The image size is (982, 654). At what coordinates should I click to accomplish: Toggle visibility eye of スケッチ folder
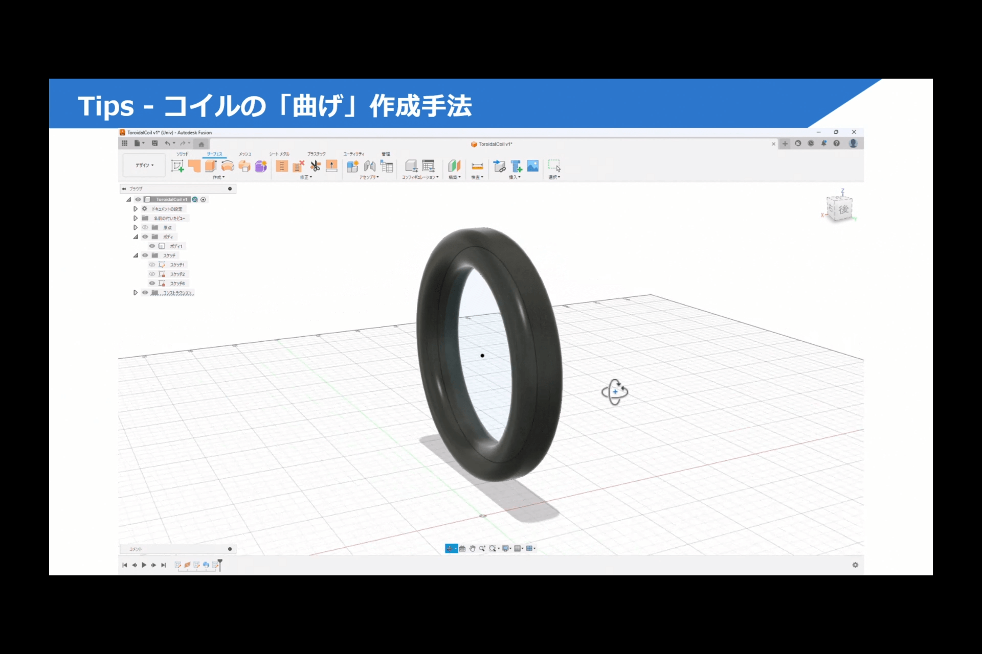point(145,255)
